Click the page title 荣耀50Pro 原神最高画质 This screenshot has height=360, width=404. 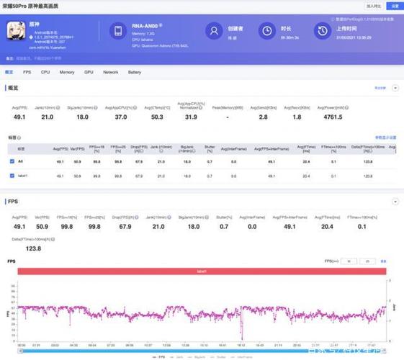coord(30,6)
